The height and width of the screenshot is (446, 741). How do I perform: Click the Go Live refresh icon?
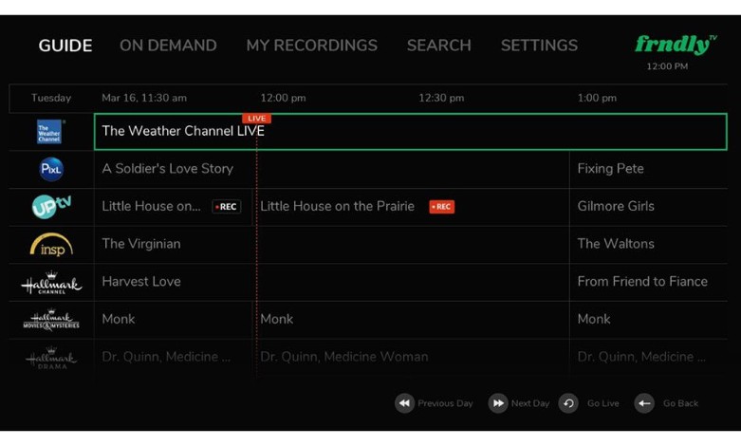[x=568, y=403]
